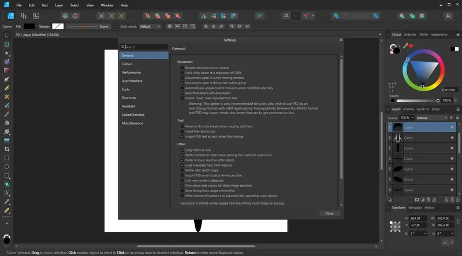Select the Artistic Text tool
This screenshot has height=256, width=462.
pyautogui.click(x=6, y=193)
